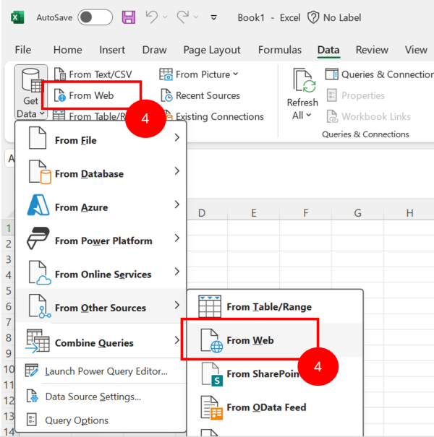Open Queries & Connections pane

[379, 74]
